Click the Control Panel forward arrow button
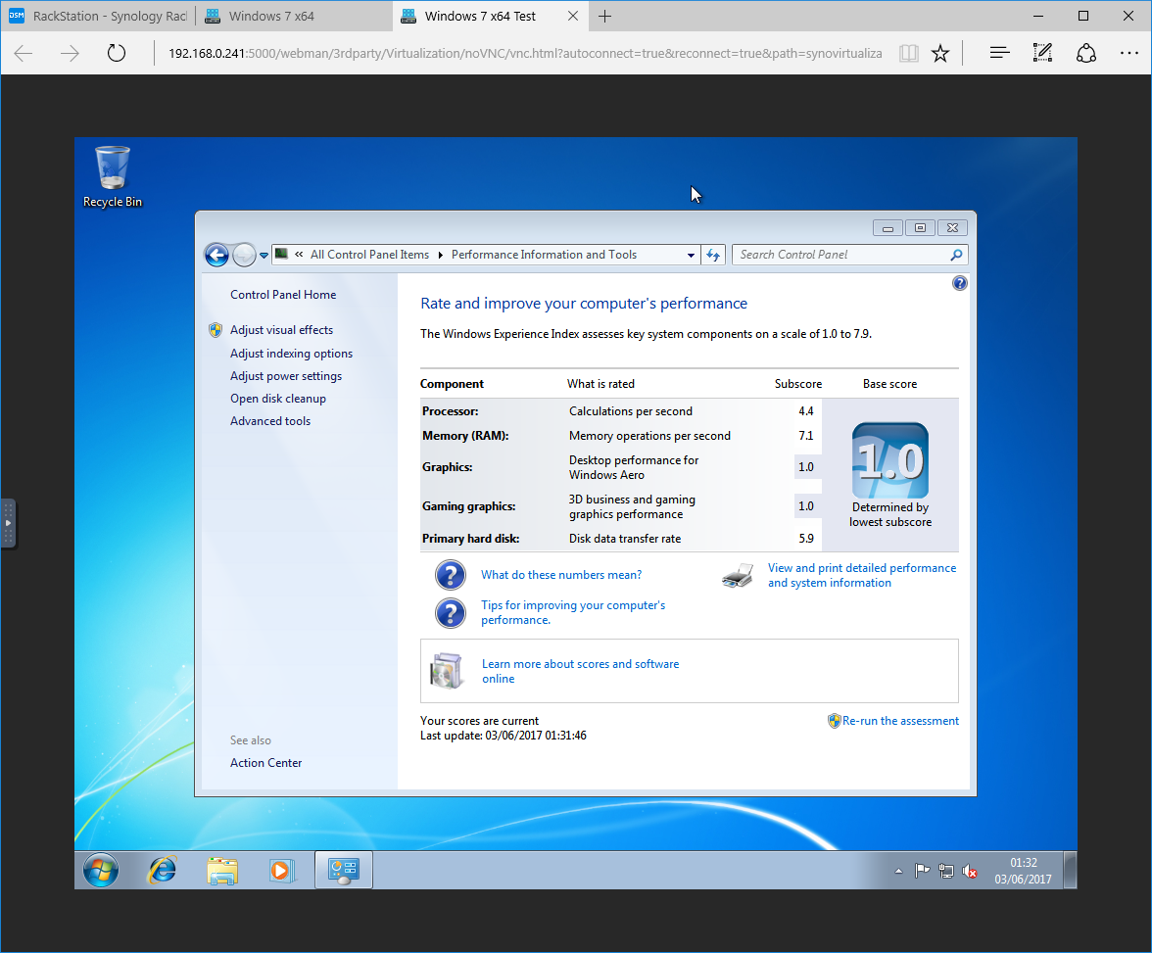The height and width of the screenshot is (953, 1152). tap(244, 255)
